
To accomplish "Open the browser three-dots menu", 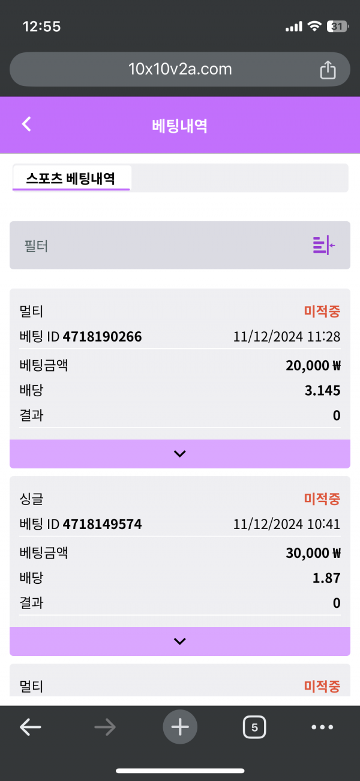I will tap(322, 727).
